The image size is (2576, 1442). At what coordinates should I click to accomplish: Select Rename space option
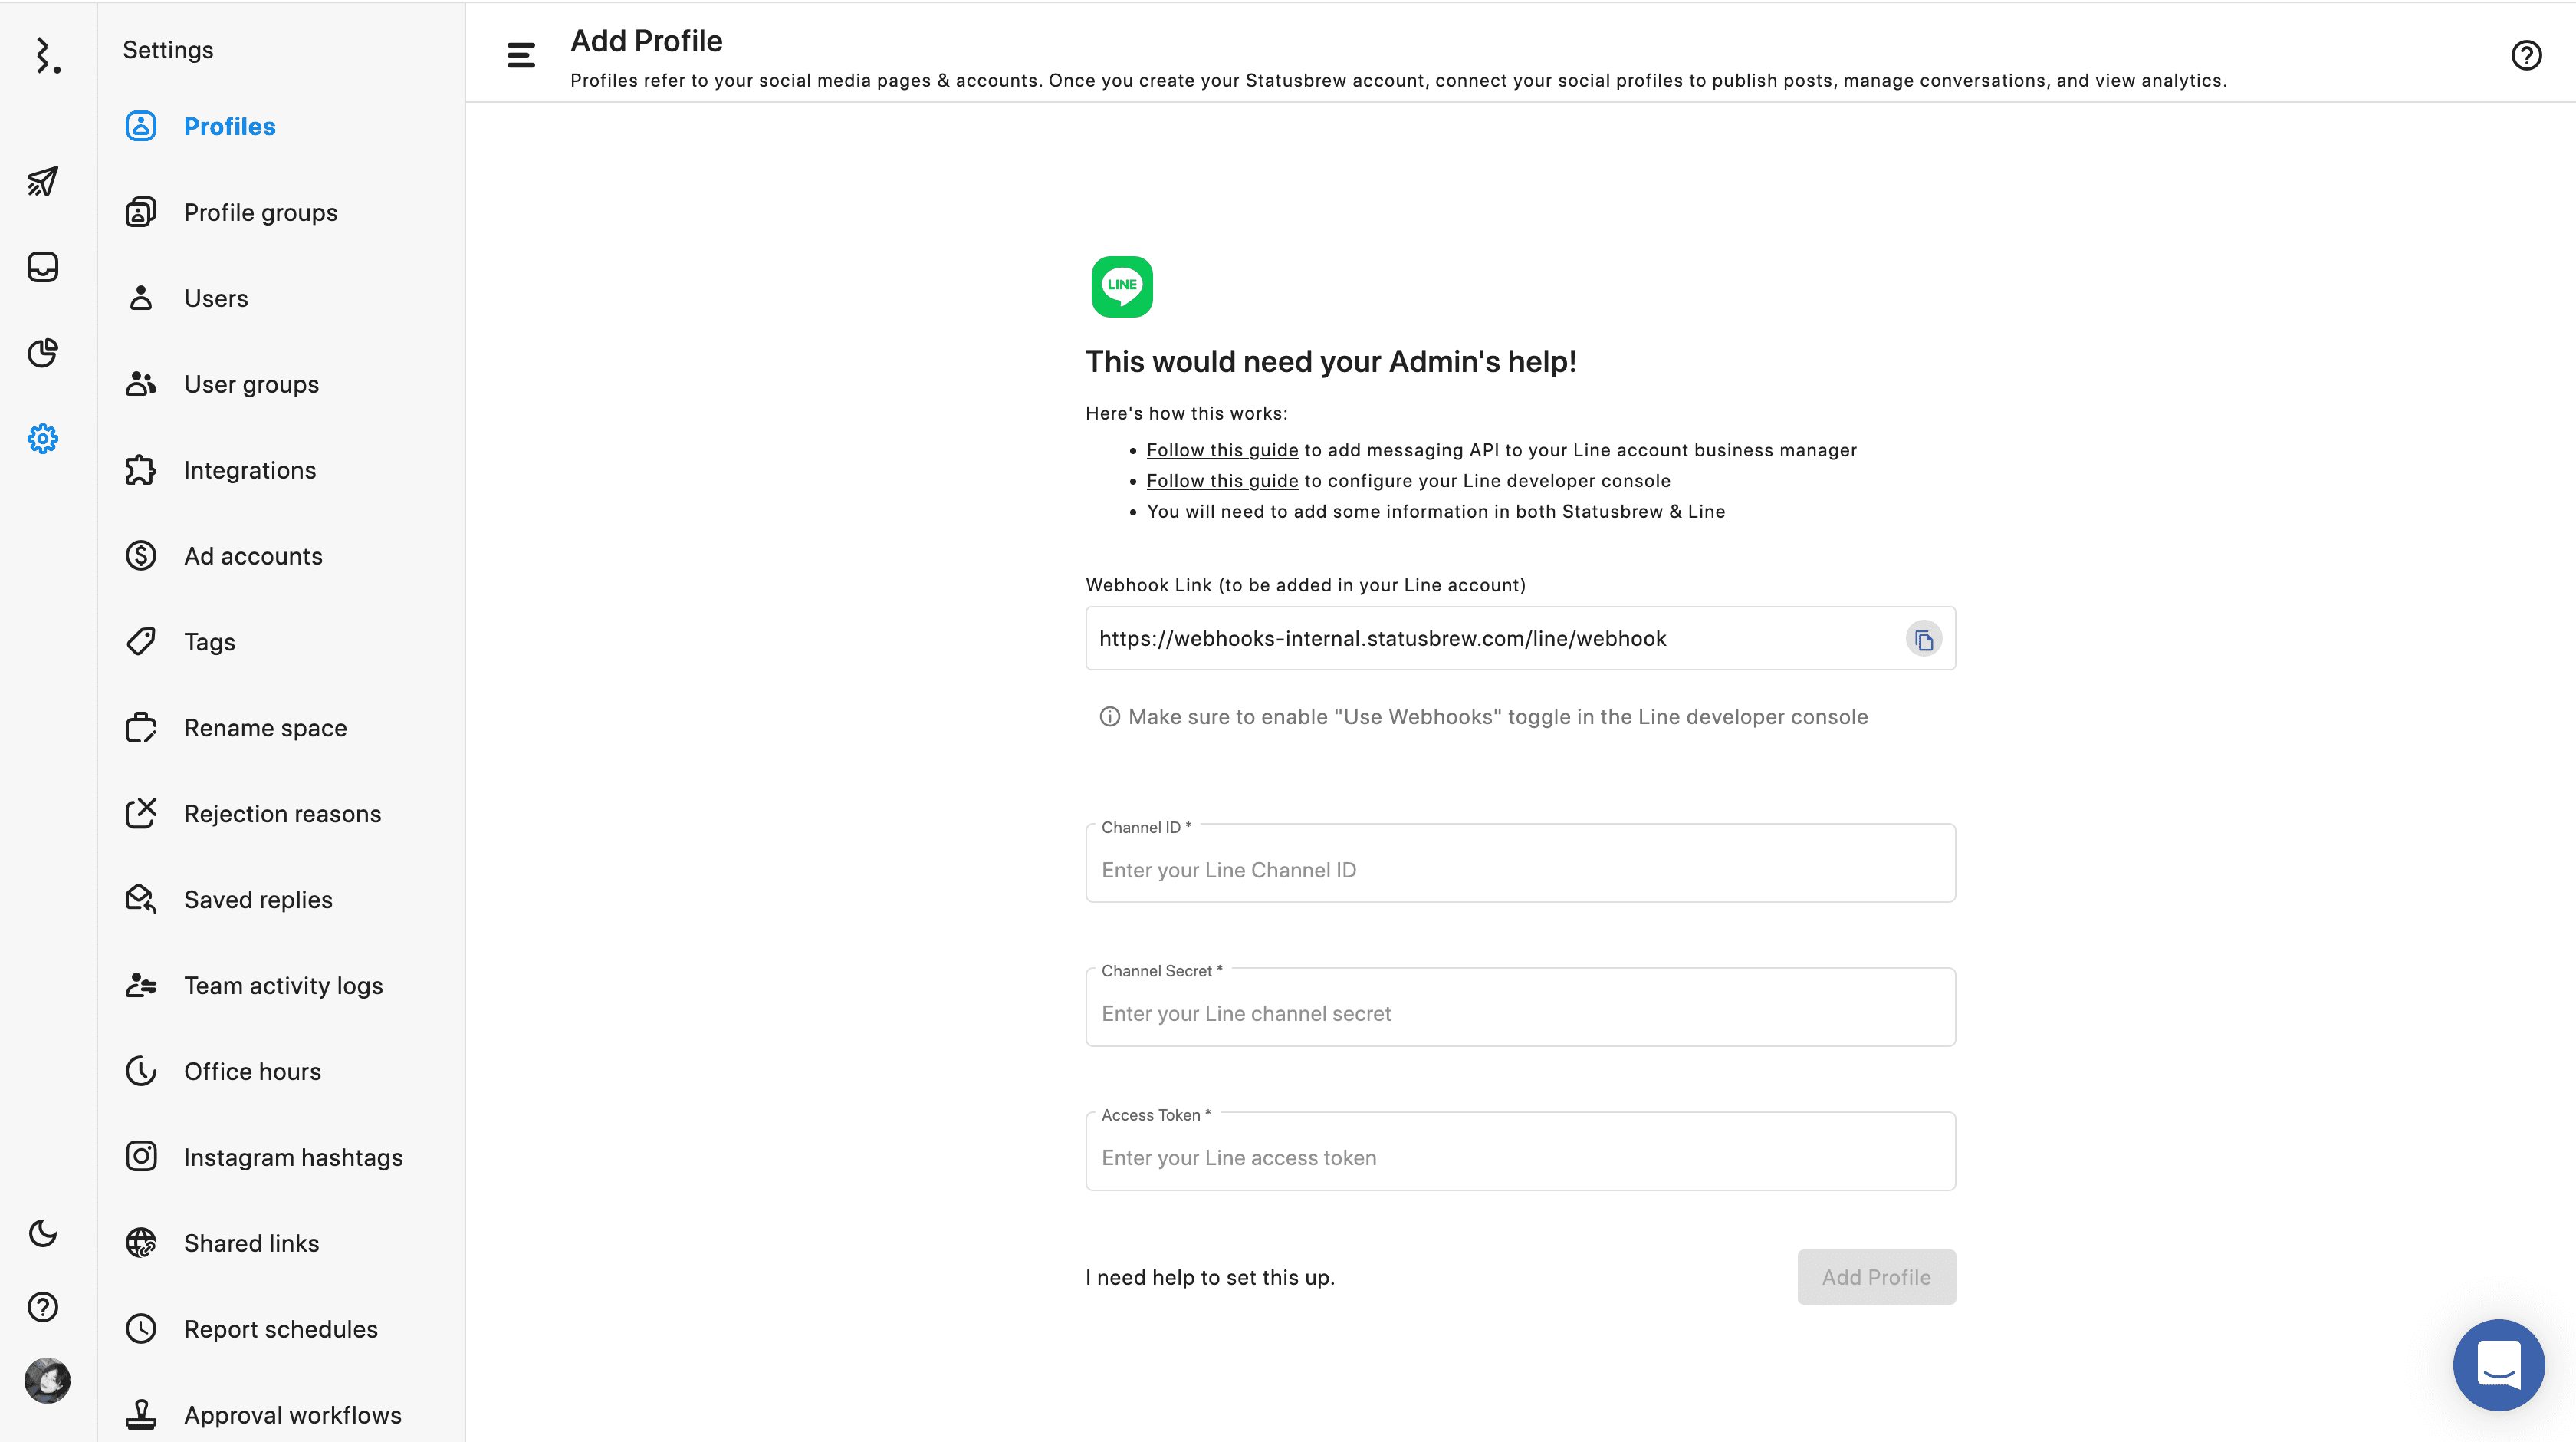tap(265, 727)
